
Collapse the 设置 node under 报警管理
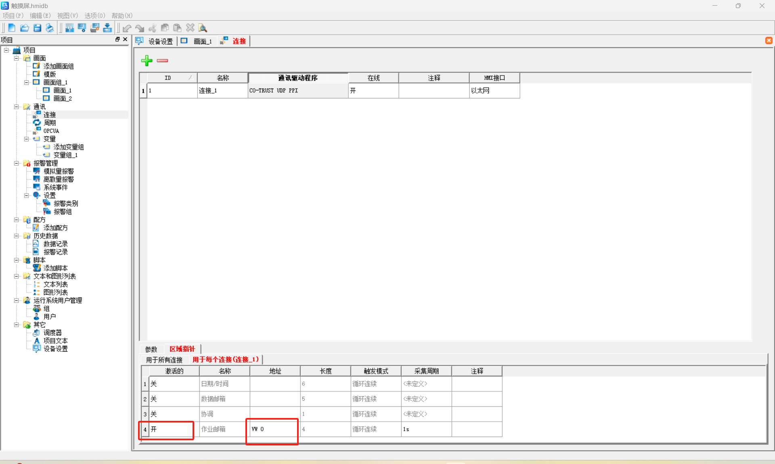point(27,195)
